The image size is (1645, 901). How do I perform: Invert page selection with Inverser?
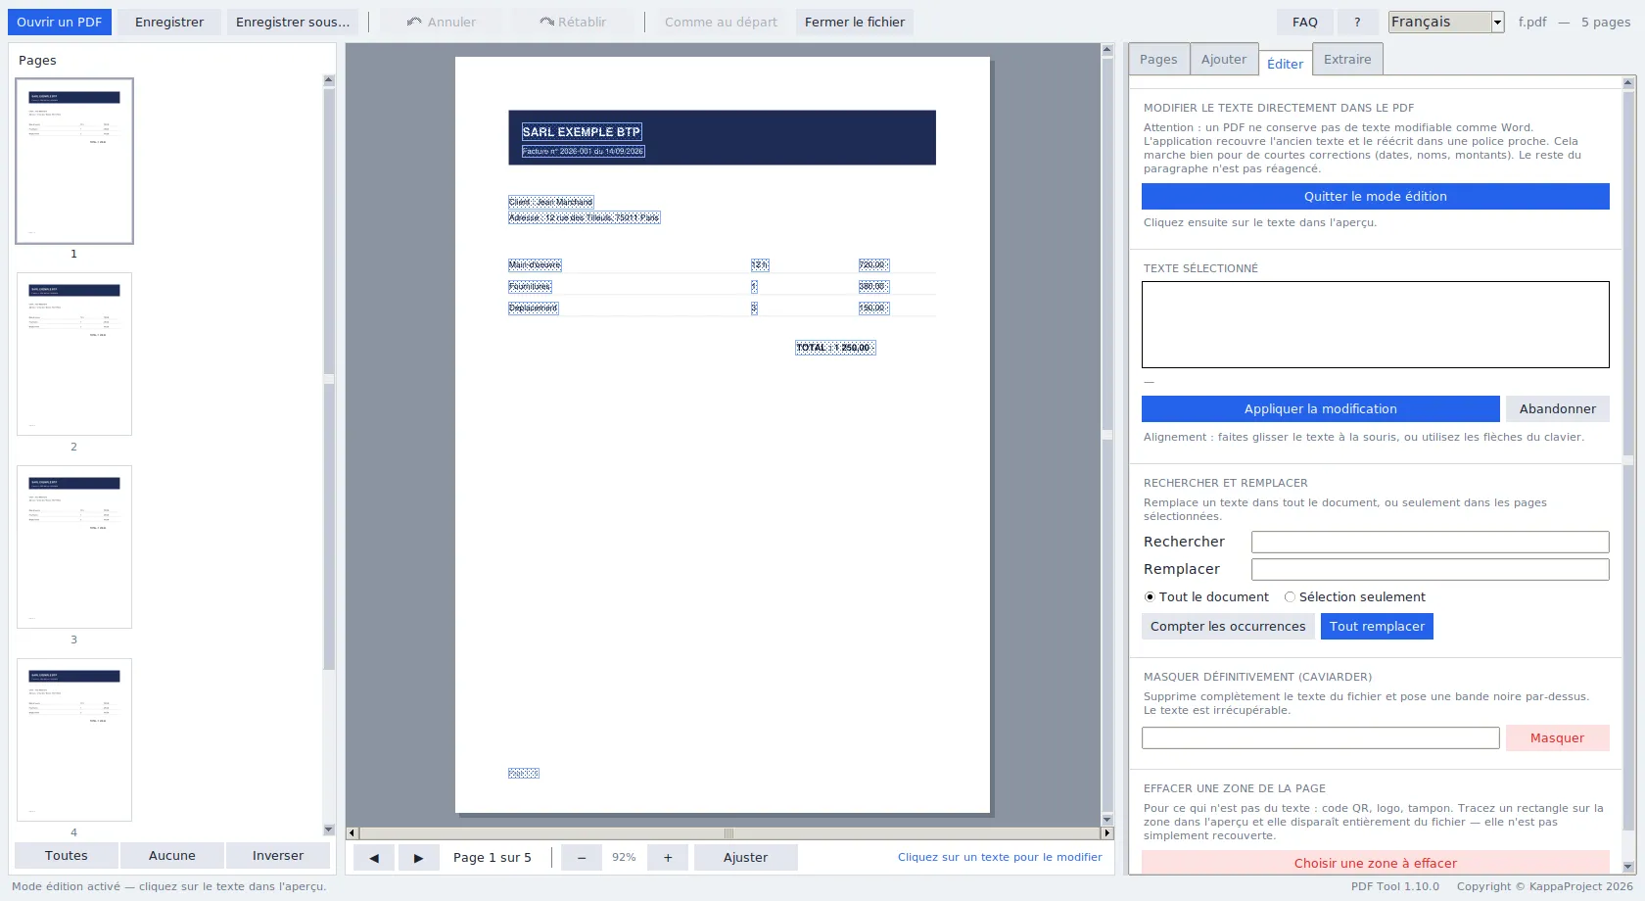point(278,855)
